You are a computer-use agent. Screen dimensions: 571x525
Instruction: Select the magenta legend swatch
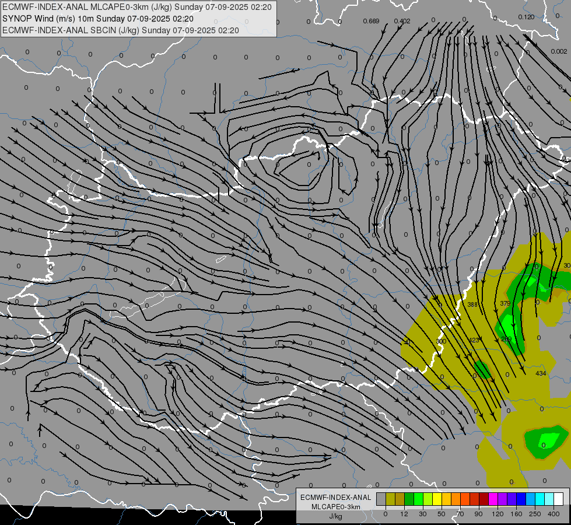(x=493, y=499)
